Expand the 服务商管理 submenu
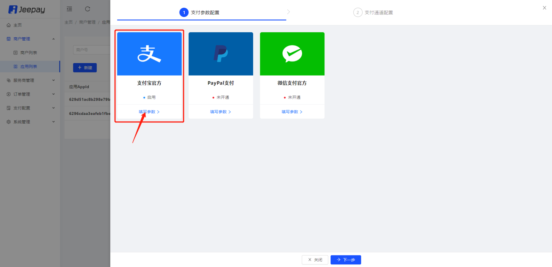This screenshot has width=552, height=267. (x=53, y=80)
